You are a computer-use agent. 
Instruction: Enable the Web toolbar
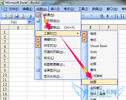coord(100,52)
